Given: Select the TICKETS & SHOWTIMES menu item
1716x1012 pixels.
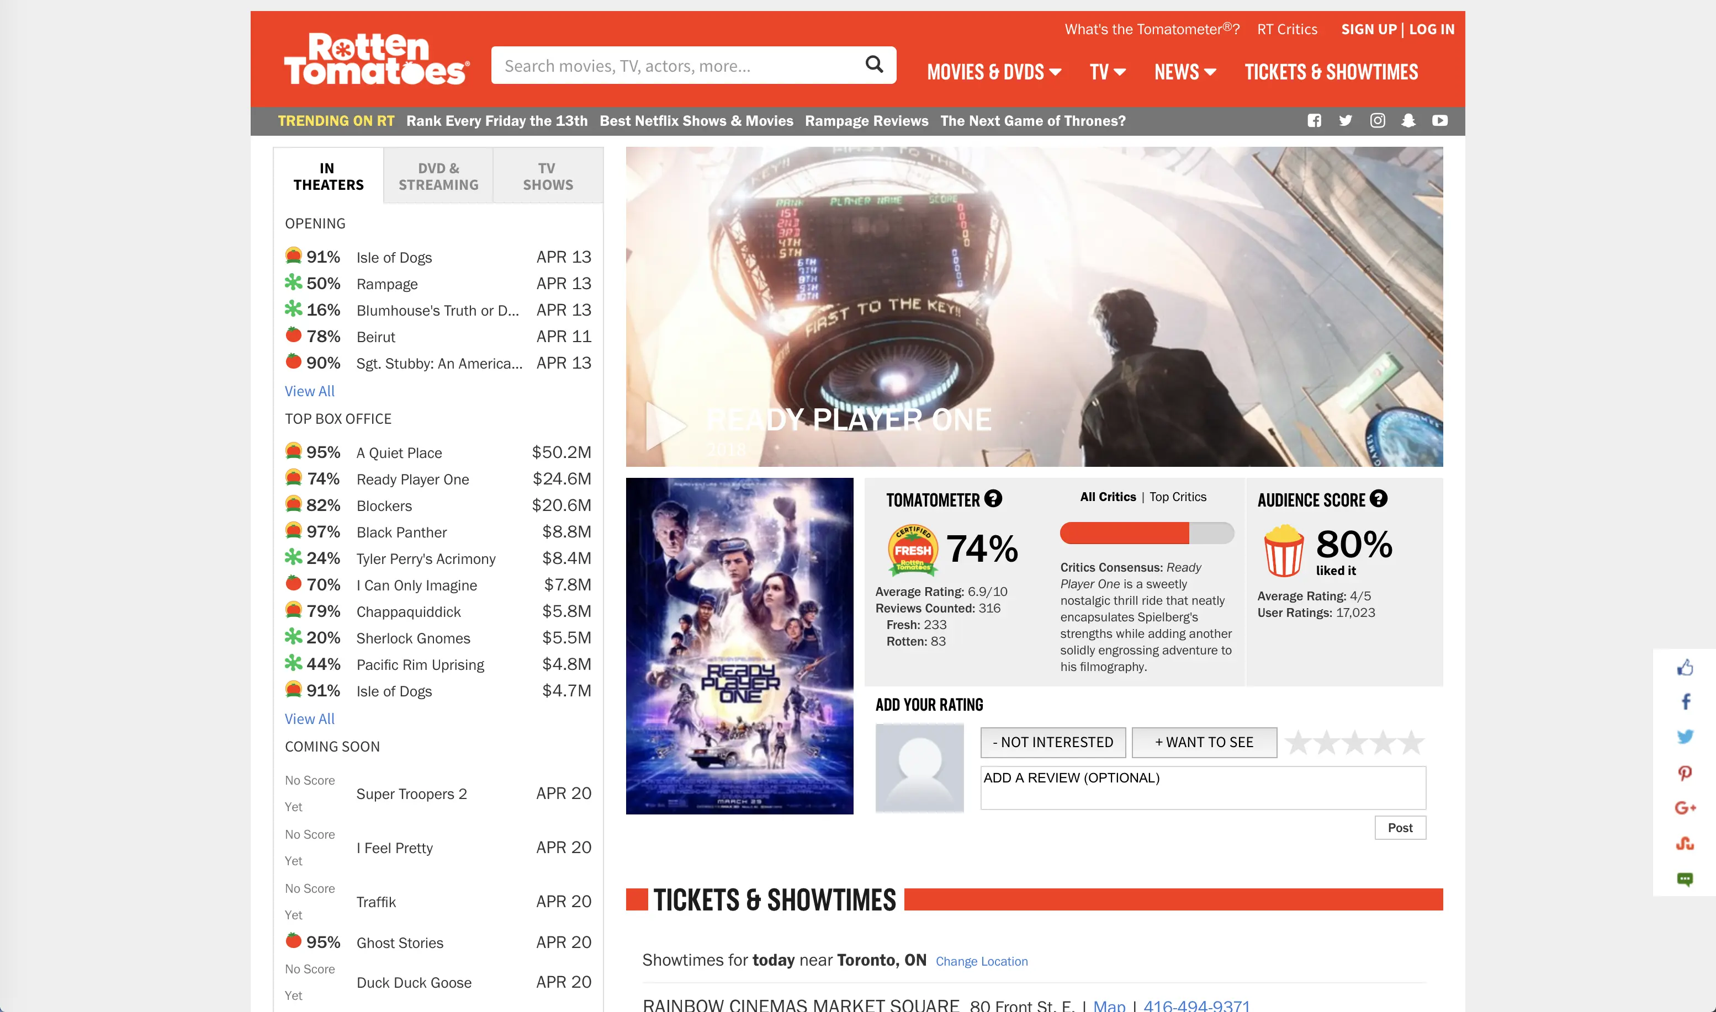Looking at the screenshot, I should (x=1331, y=72).
